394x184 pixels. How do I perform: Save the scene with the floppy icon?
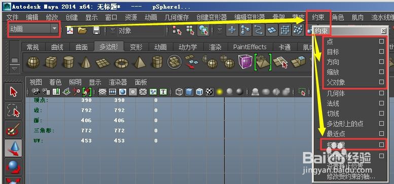click(x=96, y=30)
